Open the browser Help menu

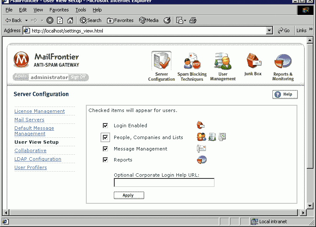(97, 10)
